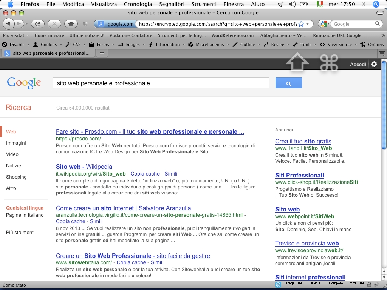The width and height of the screenshot is (387, 290).
Task: Expand the CSS developer menu
Action: [76, 45]
